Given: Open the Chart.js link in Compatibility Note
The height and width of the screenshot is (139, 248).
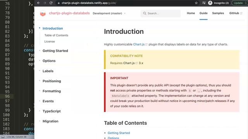Looking at the screenshot, I should [x=129, y=63].
